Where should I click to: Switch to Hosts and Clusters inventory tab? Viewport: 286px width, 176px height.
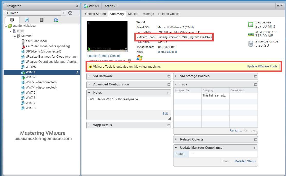point(12,20)
